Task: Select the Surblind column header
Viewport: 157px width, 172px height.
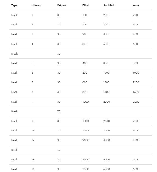Action: [109, 5]
